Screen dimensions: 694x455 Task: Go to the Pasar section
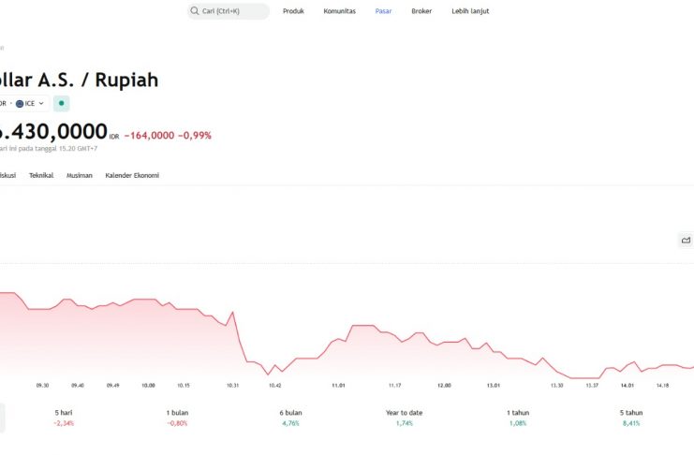click(383, 11)
